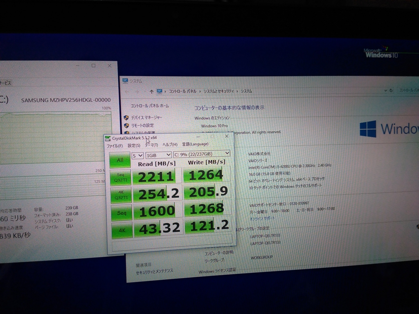Click the Windows logo in System window
The width and height of the screenshot is (419, 314).
[368, 129]
